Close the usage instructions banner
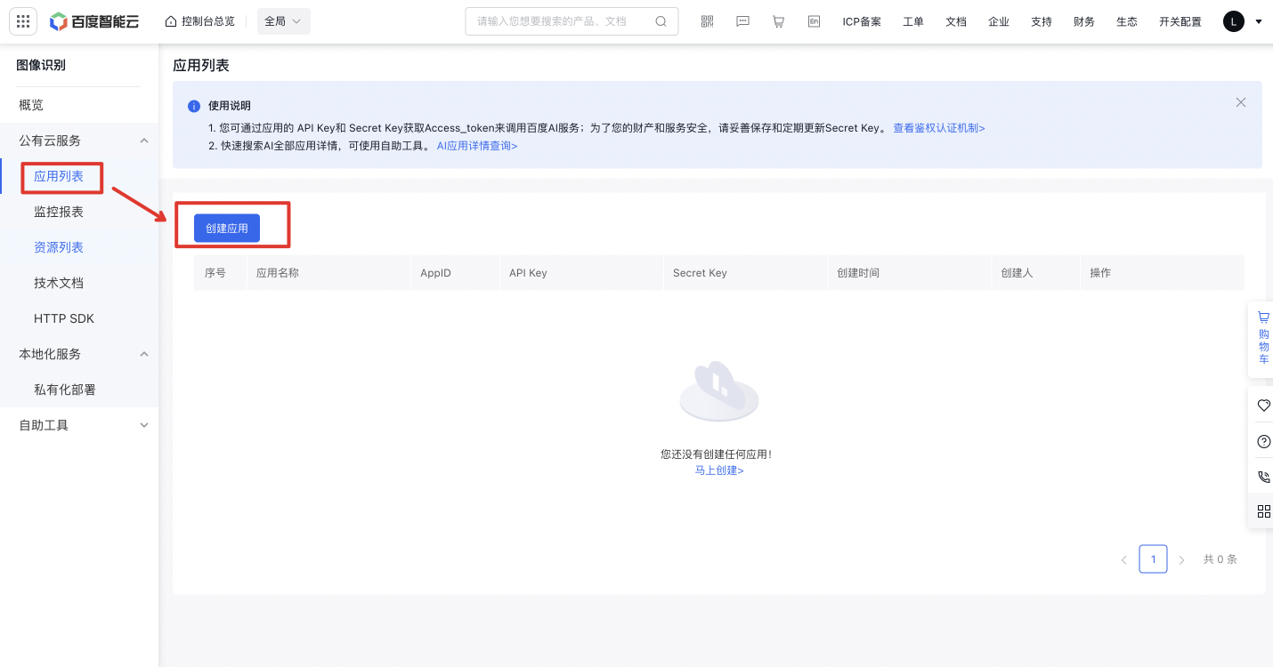Image resolution: width=1273 pixels, height=667 pixels. tap(1241, 102)
